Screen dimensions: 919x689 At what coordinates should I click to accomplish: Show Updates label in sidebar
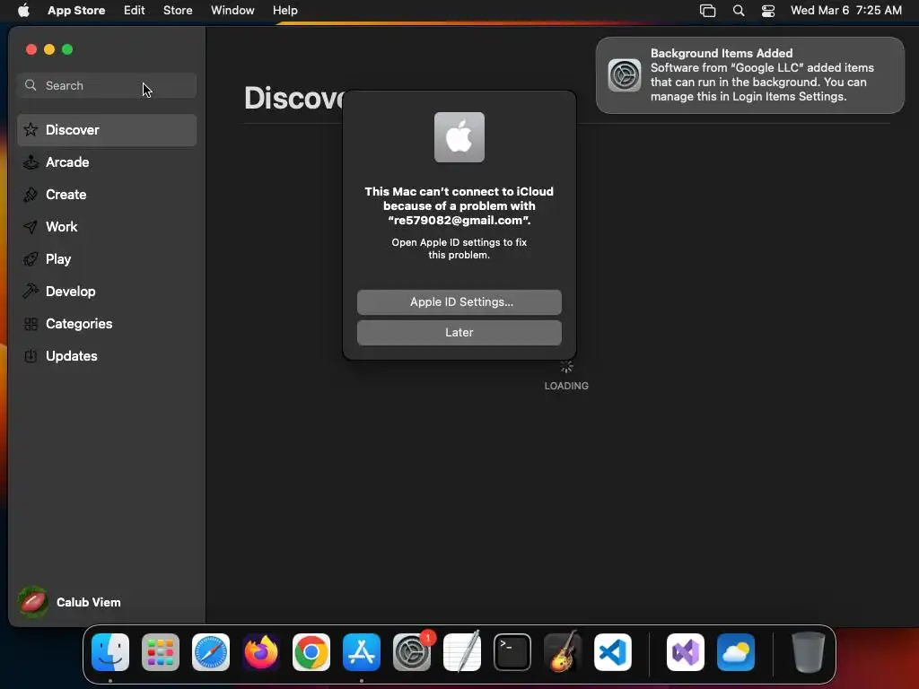point(72,355)
